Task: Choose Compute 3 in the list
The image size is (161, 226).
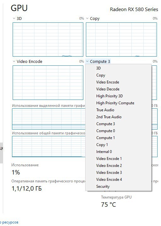Action: (x=118, y=124)
